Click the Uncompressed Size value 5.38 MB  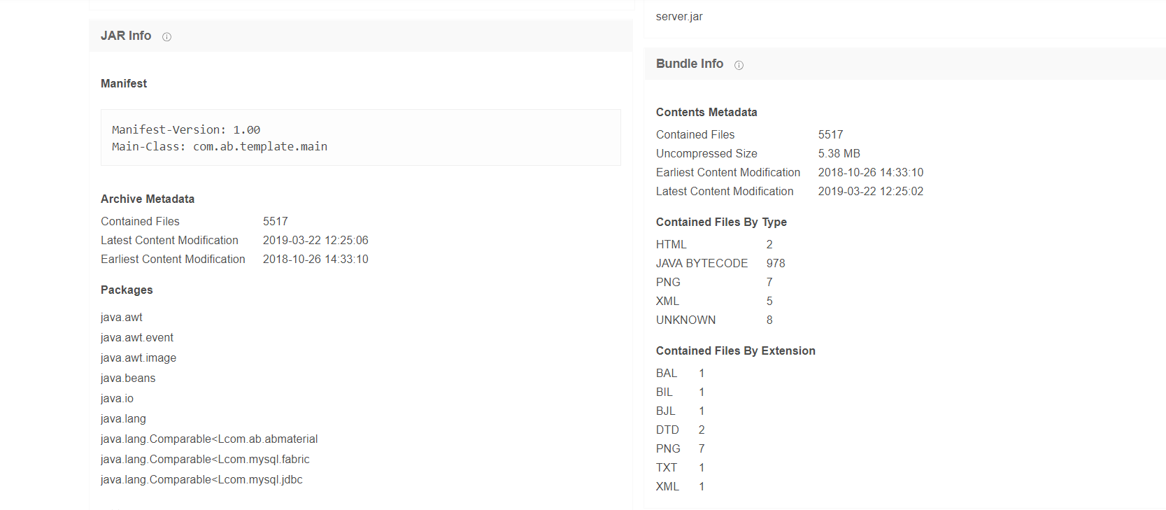839,154
